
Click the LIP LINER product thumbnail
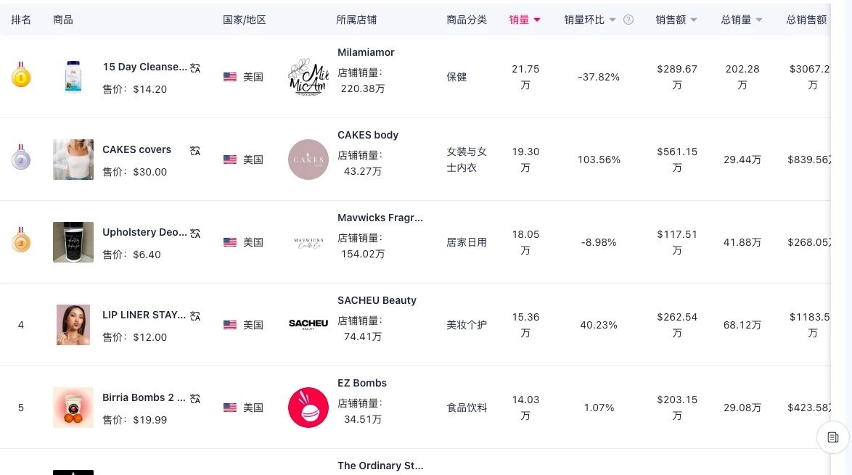point(73,325)
